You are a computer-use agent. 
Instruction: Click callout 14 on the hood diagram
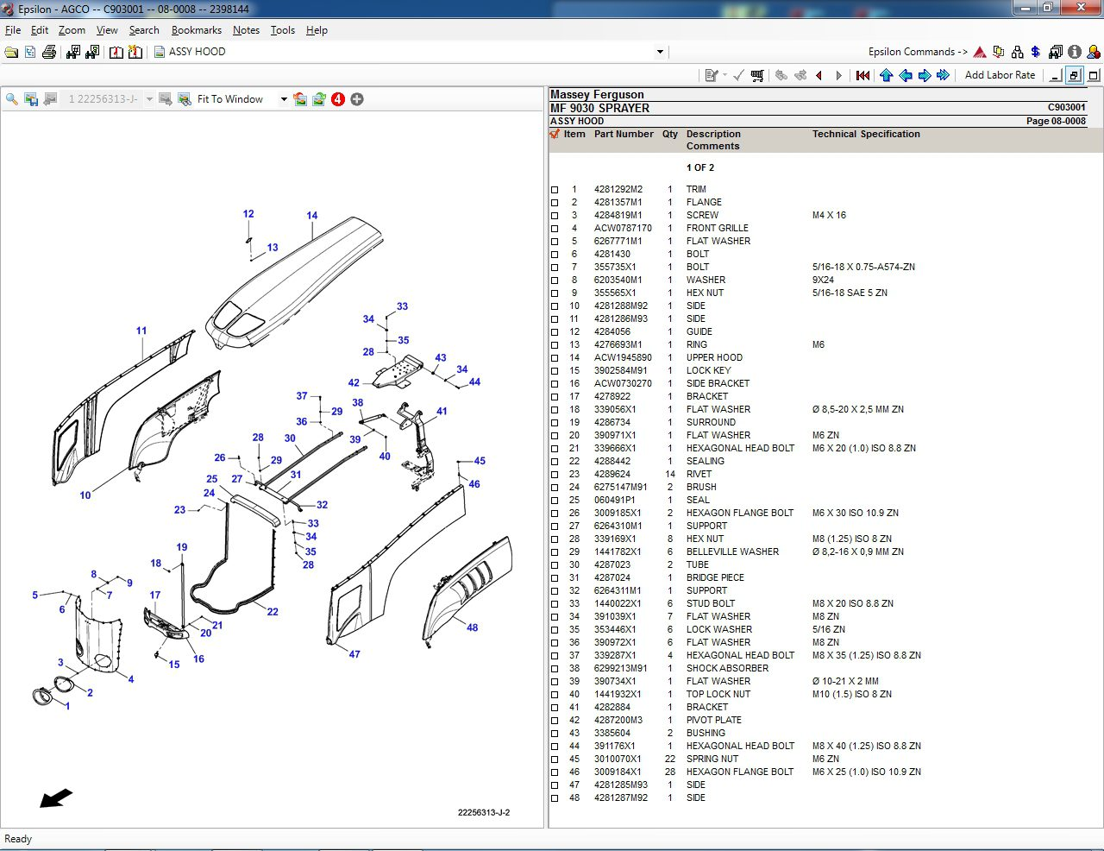pos(312,216)
